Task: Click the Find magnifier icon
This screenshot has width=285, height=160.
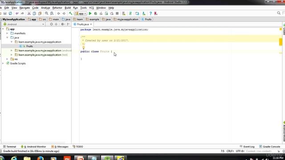Action: (46, 13)
